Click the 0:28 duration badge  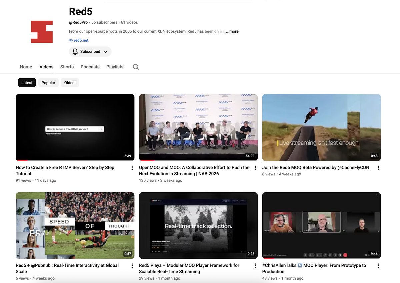[251, 254]
